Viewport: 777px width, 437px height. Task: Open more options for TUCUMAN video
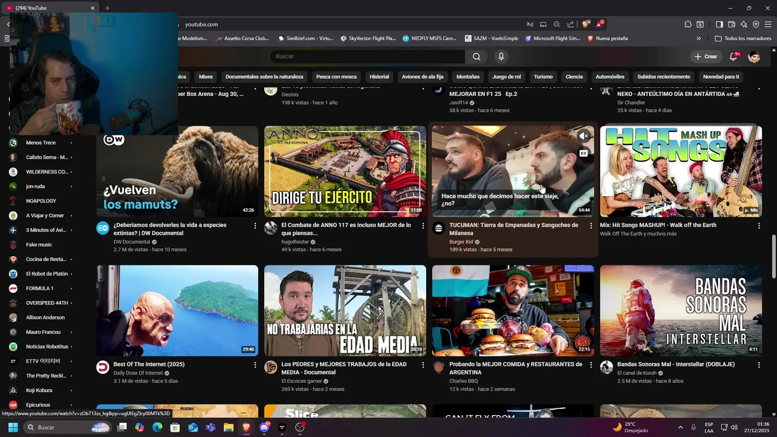(x=591, y=225)
